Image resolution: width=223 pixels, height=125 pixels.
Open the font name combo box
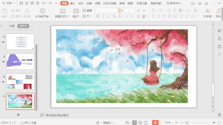point(107,10)
